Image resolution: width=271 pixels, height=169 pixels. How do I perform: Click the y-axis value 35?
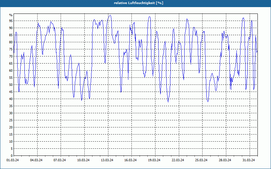click(x=11, y=106)
